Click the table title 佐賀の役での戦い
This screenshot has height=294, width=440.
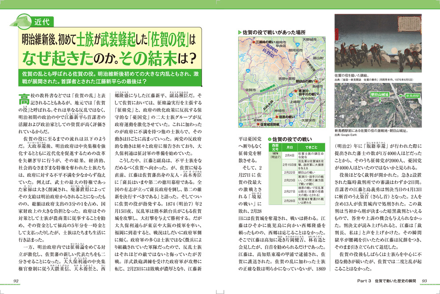tap(292, 139)
